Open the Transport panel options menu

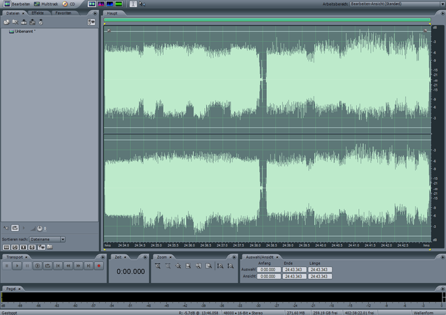click(102, 257)
